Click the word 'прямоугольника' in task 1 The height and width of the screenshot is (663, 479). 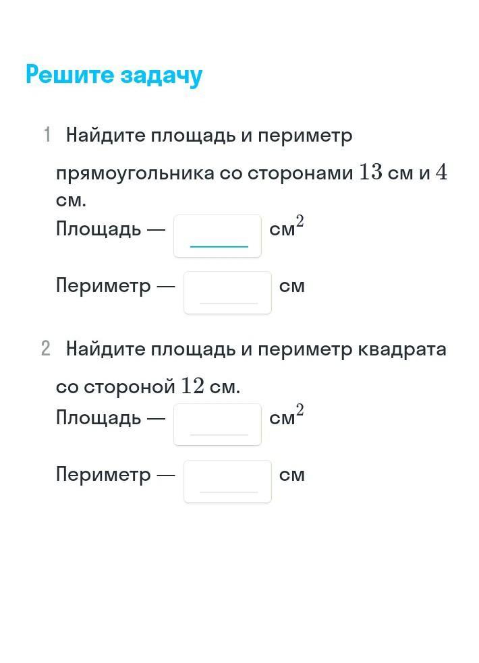[x=135, y=174]
